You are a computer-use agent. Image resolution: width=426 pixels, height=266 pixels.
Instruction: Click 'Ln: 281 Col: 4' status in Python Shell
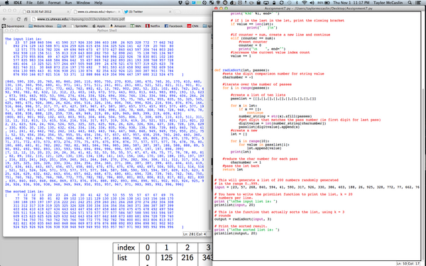[x=195, y=234]
